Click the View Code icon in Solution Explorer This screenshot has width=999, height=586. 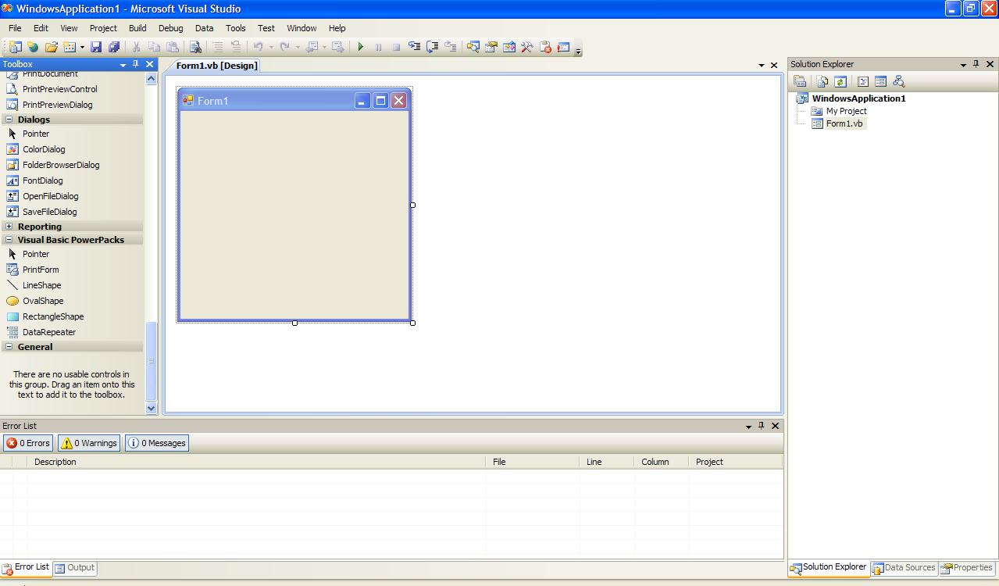point(863,81)
